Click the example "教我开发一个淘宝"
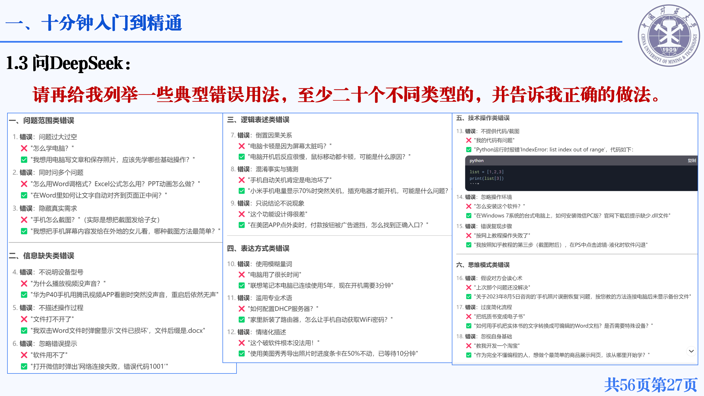704x396 pixels. tap(497, 346)
